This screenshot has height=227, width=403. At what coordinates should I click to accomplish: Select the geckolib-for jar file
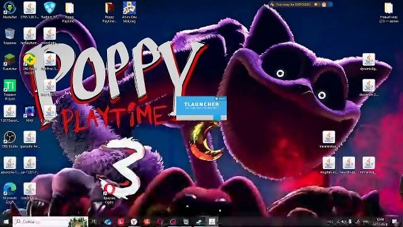[x=30, y=139]
